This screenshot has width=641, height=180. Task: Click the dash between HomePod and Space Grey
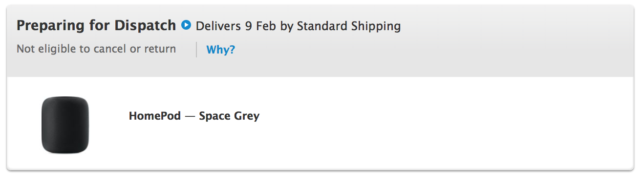tap(190, 116)
